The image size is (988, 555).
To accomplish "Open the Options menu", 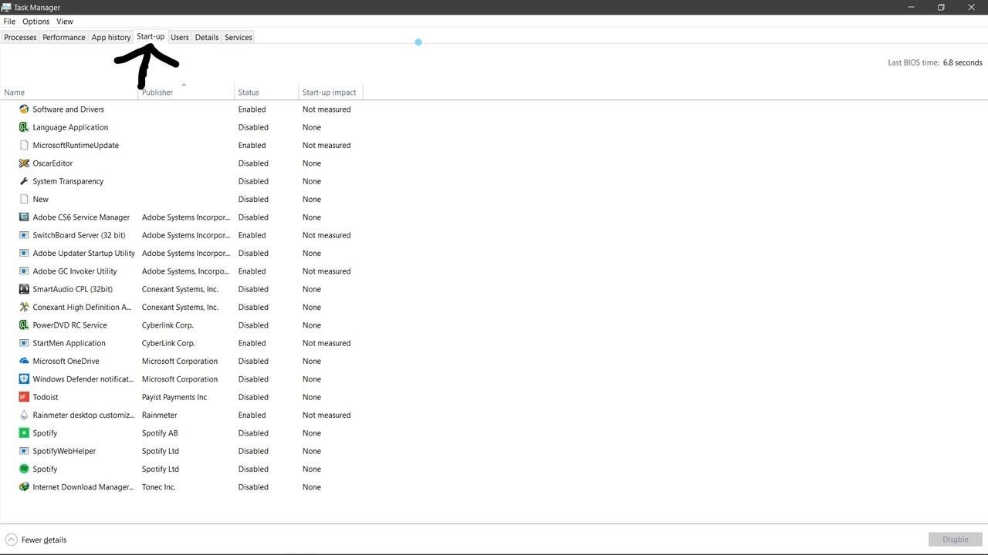I will pos(36,22).
